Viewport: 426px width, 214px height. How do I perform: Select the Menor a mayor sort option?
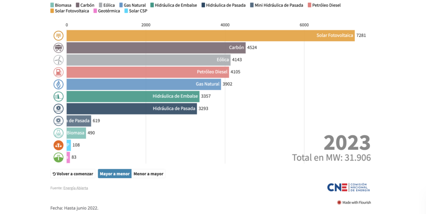149,174
